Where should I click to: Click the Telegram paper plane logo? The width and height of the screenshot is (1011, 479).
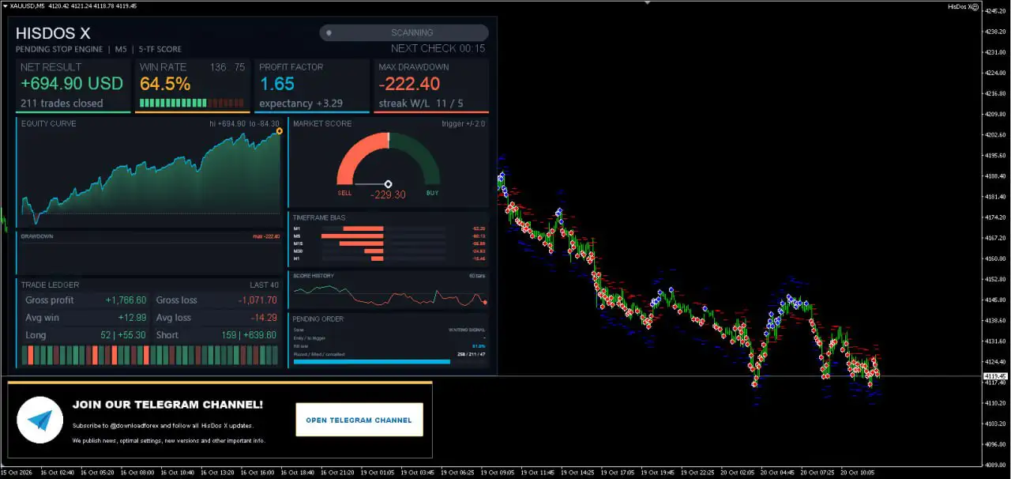click(x=39, y=420)
